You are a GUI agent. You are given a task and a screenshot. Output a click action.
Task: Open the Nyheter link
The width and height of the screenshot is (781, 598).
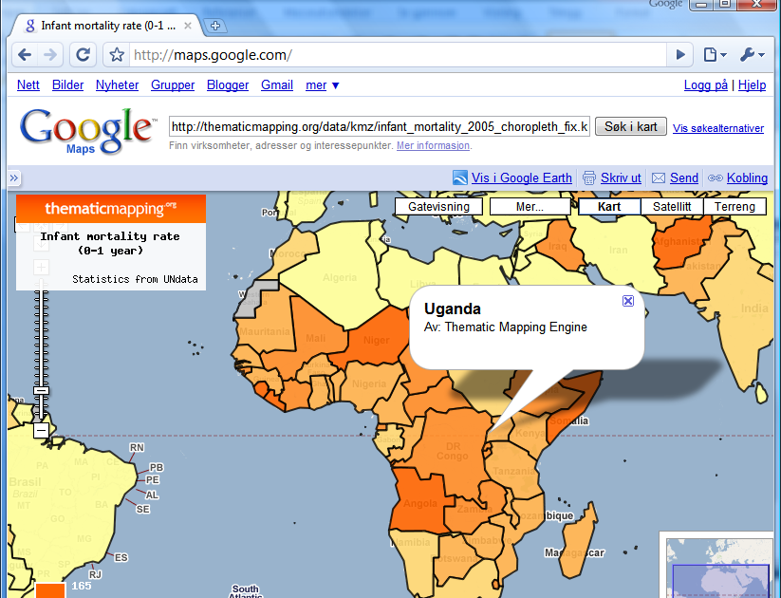pos(117,85)
